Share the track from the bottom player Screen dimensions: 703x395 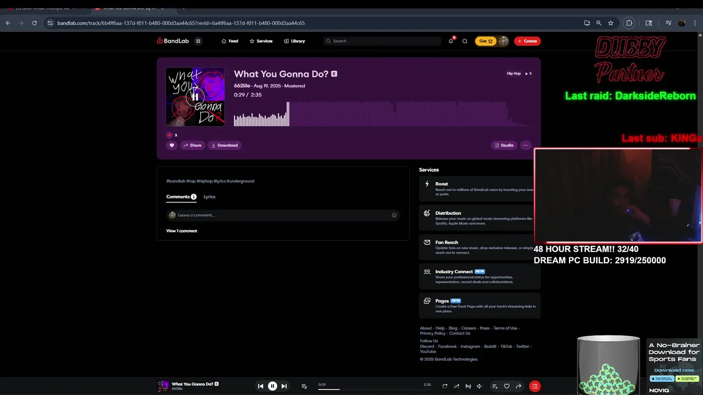(x=518, y=386)
